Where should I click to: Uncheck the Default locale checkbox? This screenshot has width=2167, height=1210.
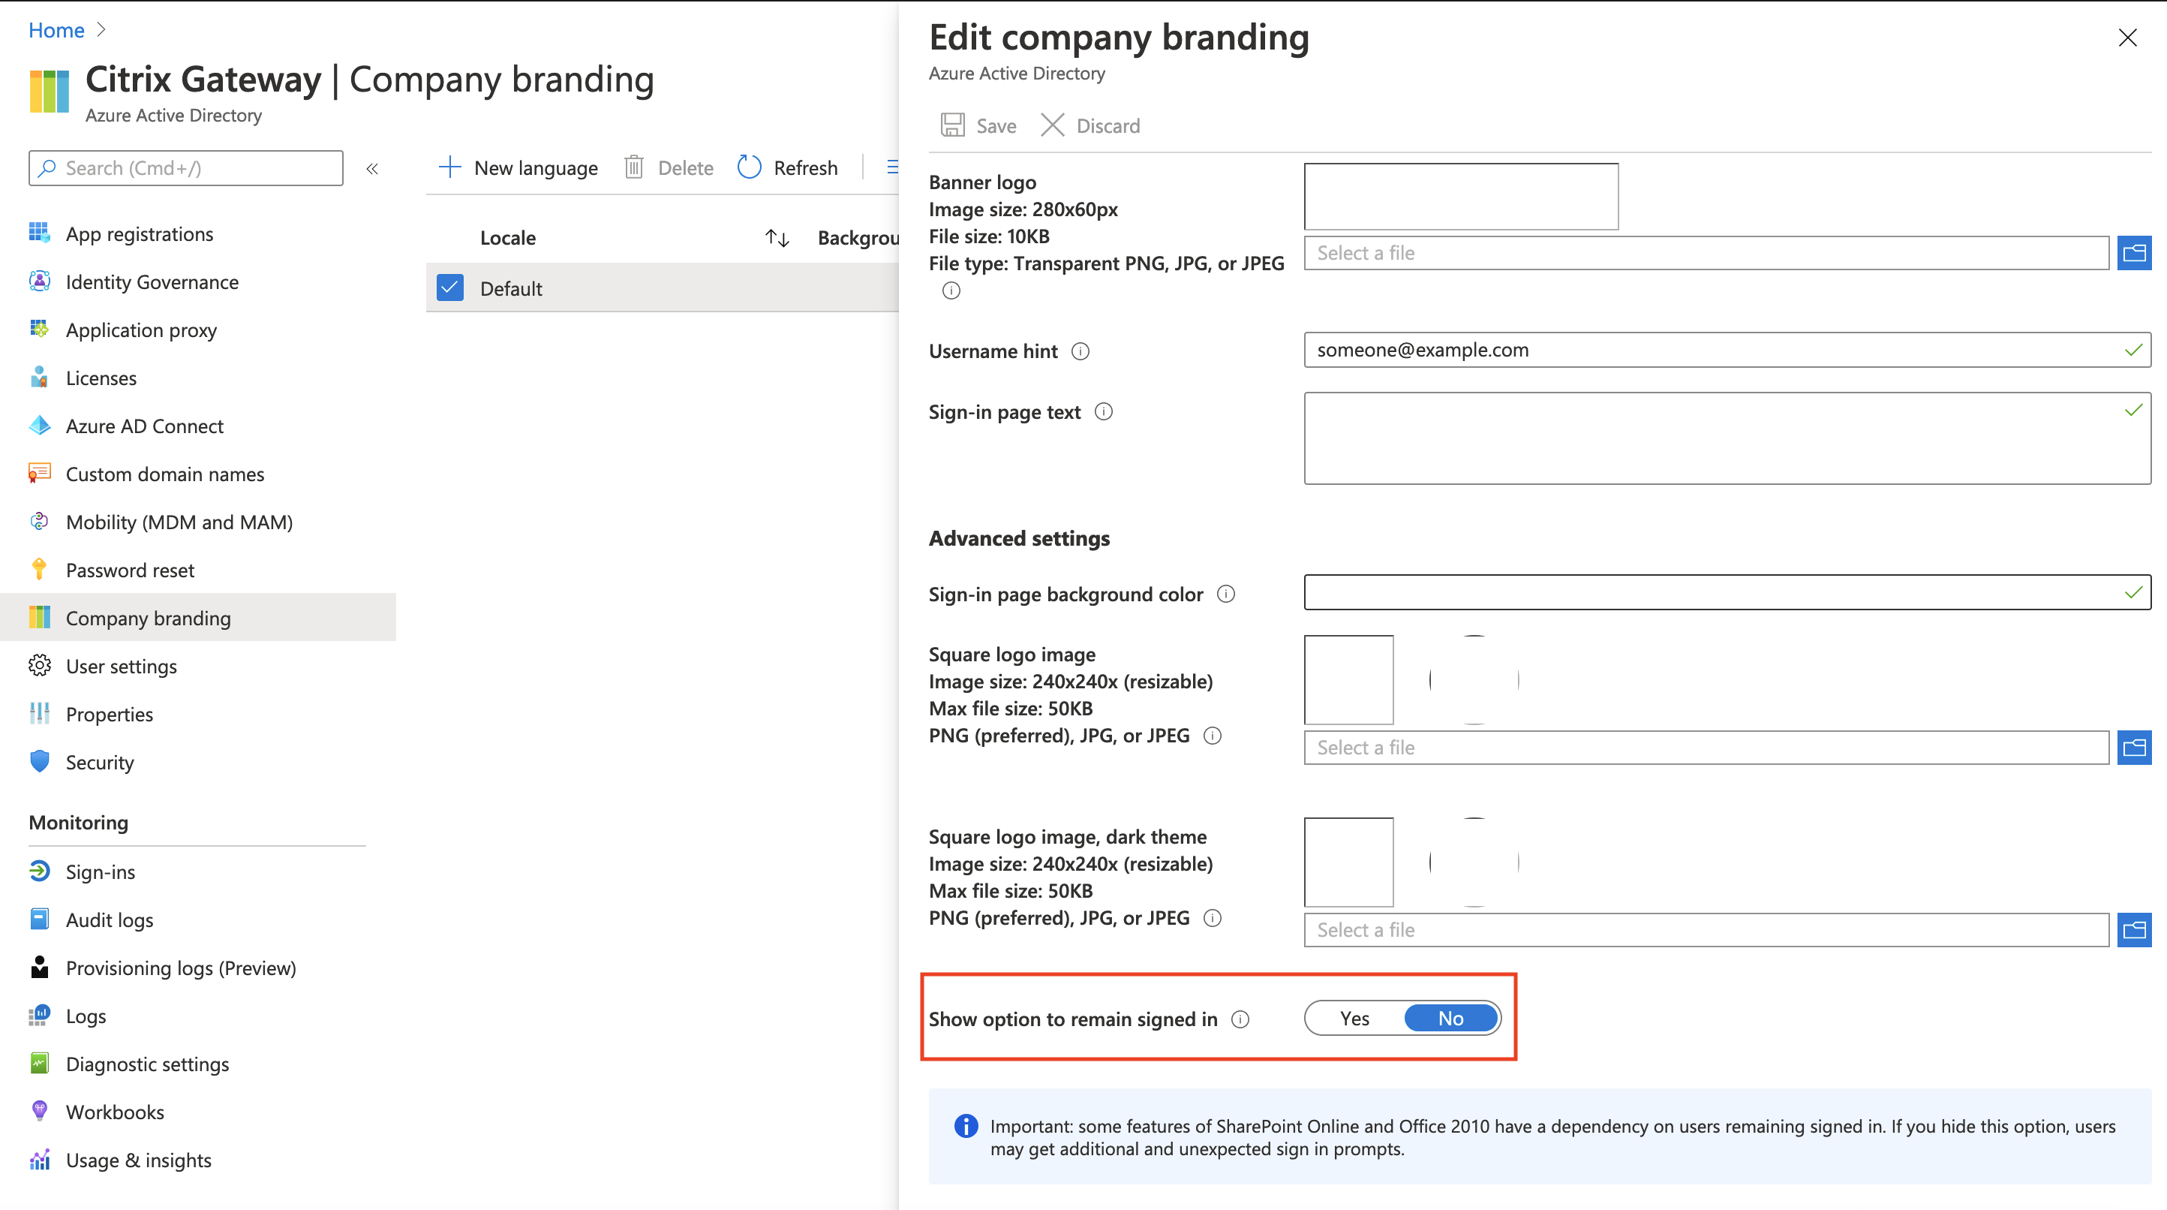[x=450, y=287]
